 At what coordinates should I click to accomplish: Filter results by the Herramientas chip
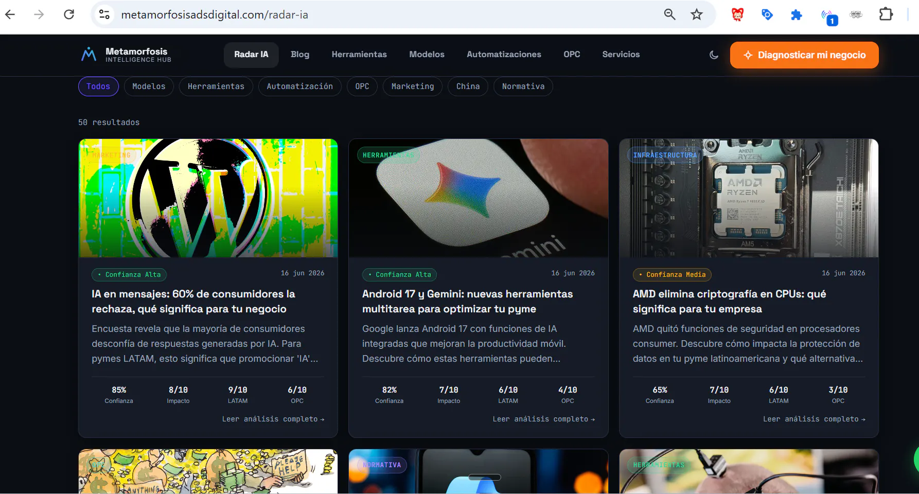216,86
